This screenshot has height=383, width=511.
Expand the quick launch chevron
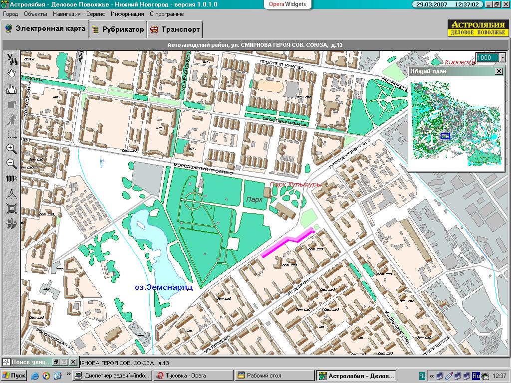pos(68,374)
